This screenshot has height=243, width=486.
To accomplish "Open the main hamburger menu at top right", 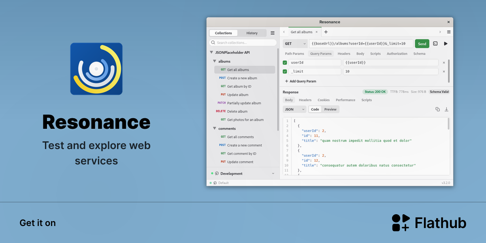I will 449,32.
